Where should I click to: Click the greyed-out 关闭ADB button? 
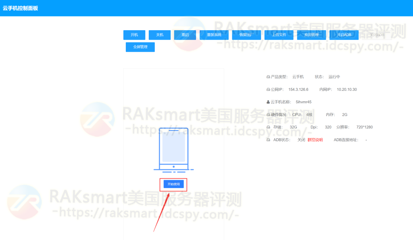(377, 35)
